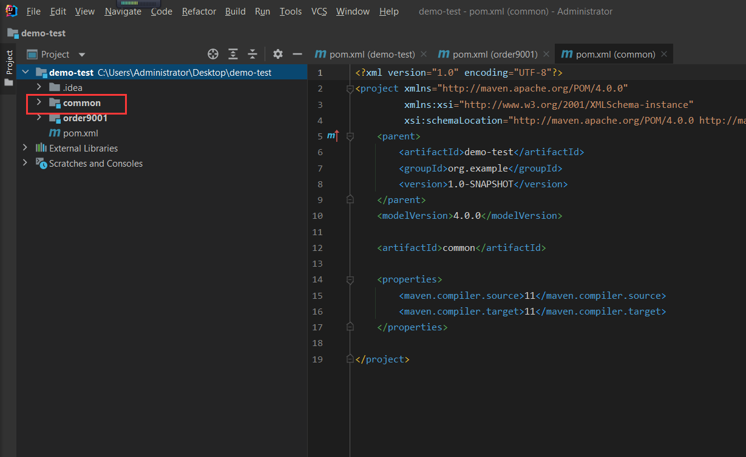Click the Maven icon on pom.xml (common) tab

tap(567, 54)
